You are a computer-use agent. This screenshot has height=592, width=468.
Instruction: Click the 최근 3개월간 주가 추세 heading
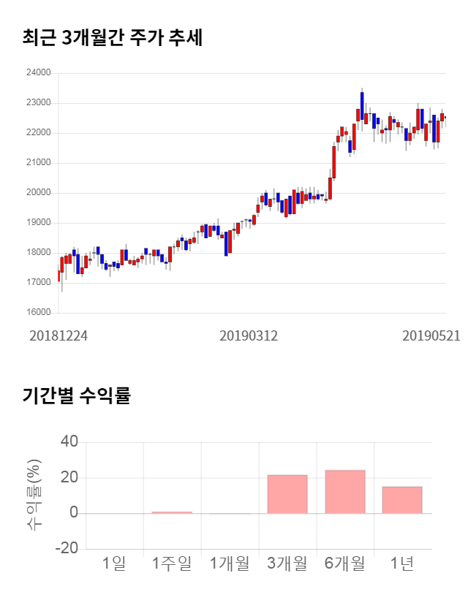113,37
